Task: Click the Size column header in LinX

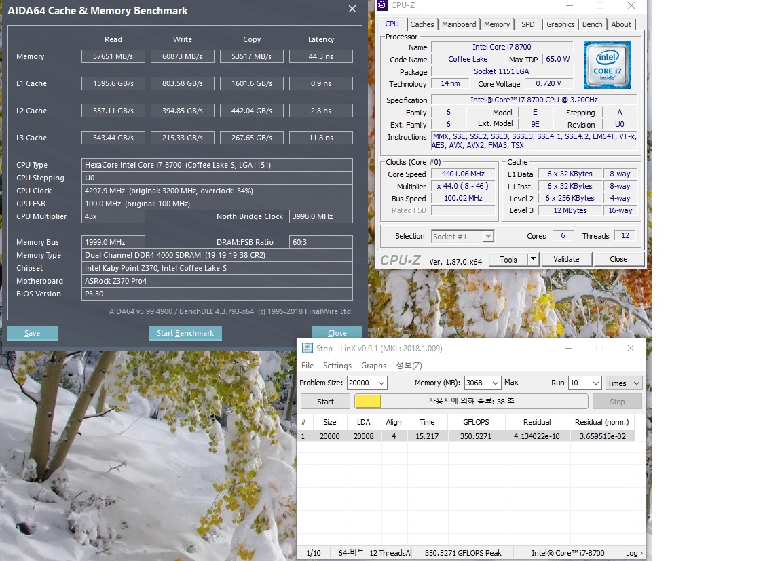Action: click(x=330, y=422)
